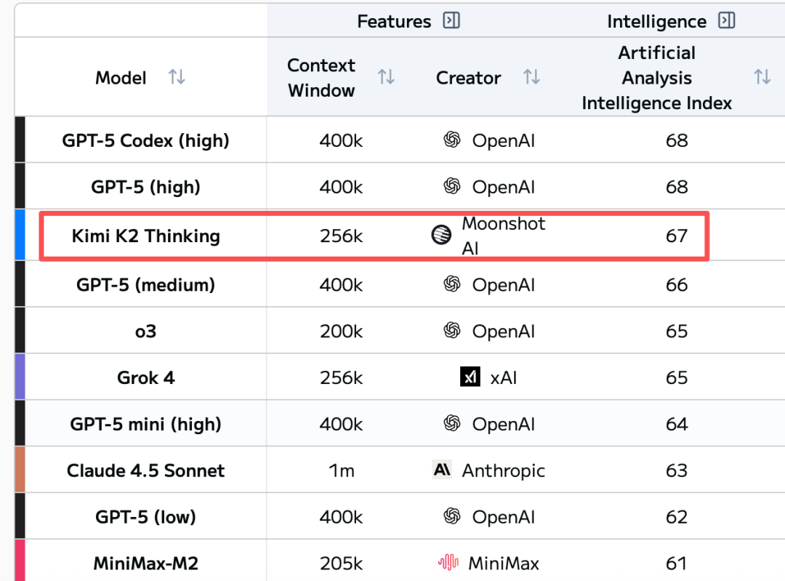Sort by Context Window column
785x581 pixels.
tap(386, 77)
